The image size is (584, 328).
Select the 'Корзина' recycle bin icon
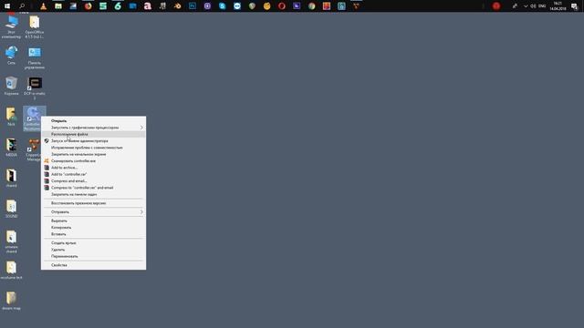(x=11, y=86)
